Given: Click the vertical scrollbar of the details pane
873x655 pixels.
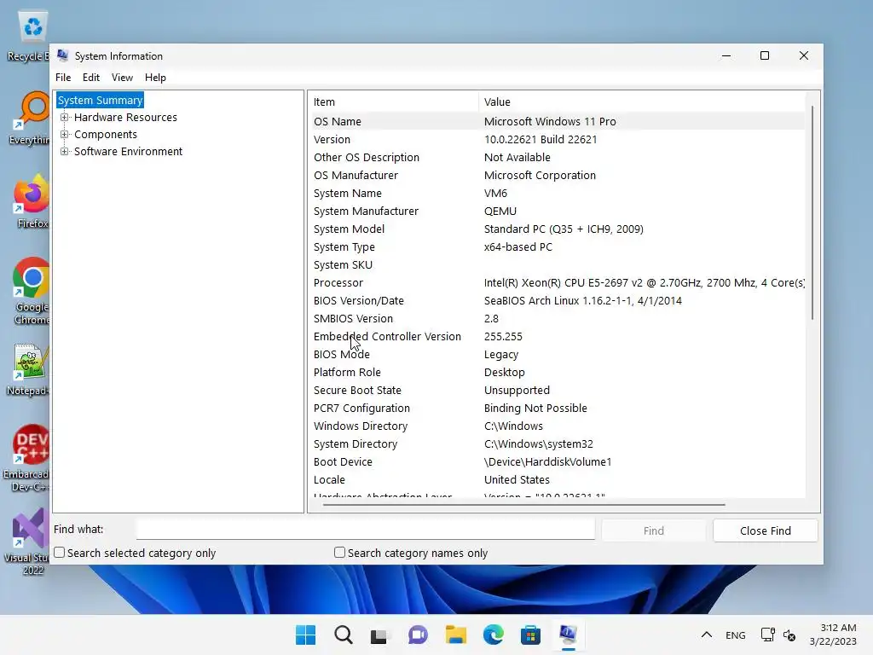Looking at the screenshot, I should (812, 212).
